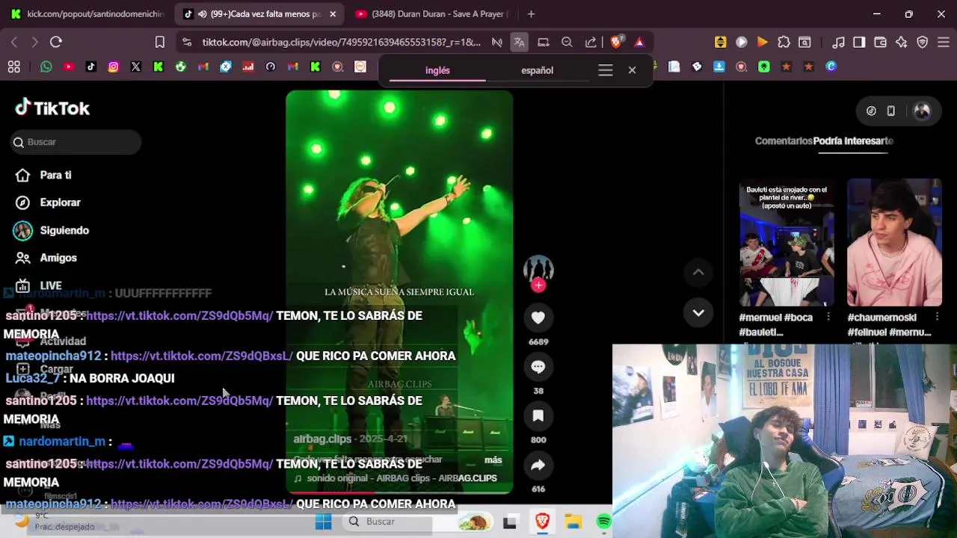Switch to the Comentarios tab
This screenshot has height=538, width=957.
click(x=783, y=140)
